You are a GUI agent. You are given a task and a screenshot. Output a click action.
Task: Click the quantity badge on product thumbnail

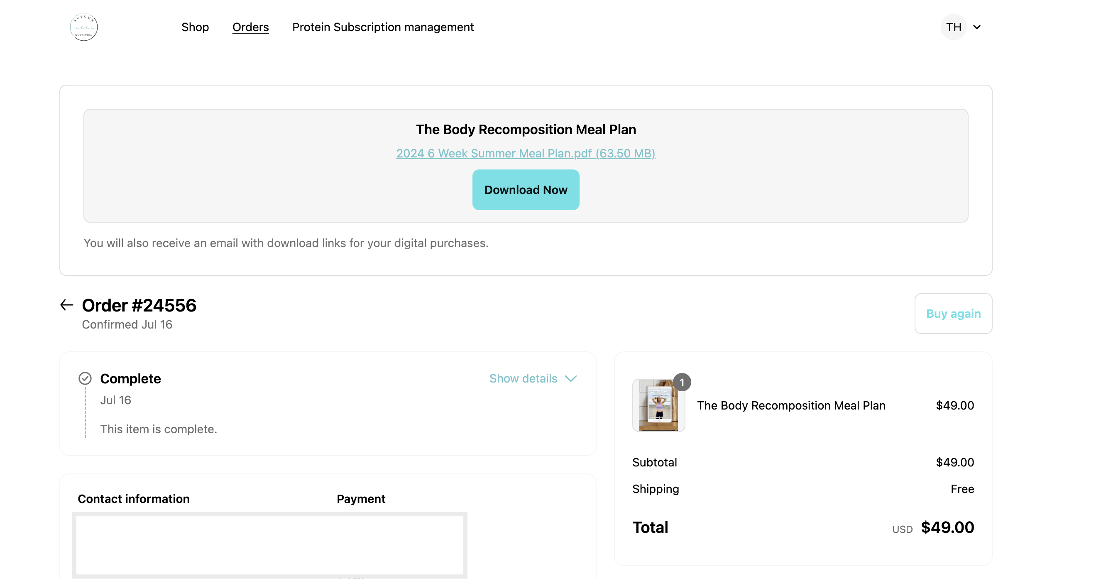pyautogui.click(x=682, y=382)
